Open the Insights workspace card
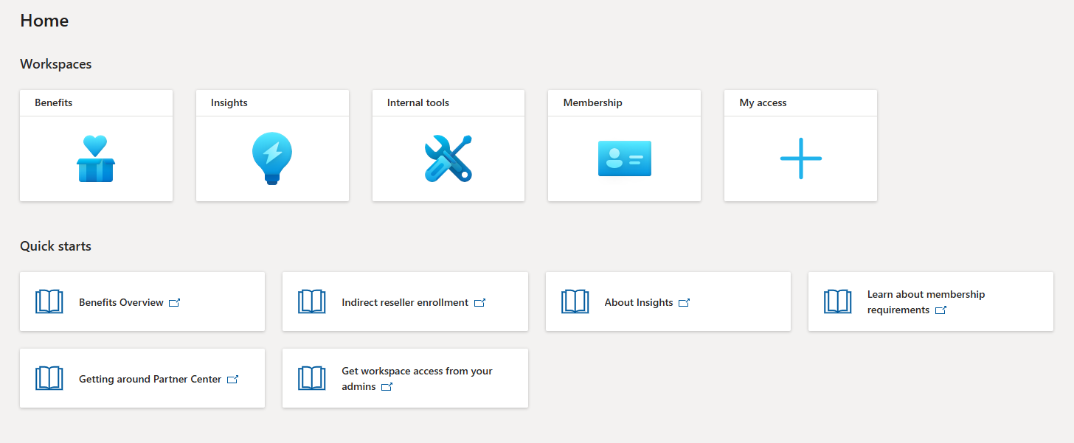The image size is (1074, 443). pos(272,145)
